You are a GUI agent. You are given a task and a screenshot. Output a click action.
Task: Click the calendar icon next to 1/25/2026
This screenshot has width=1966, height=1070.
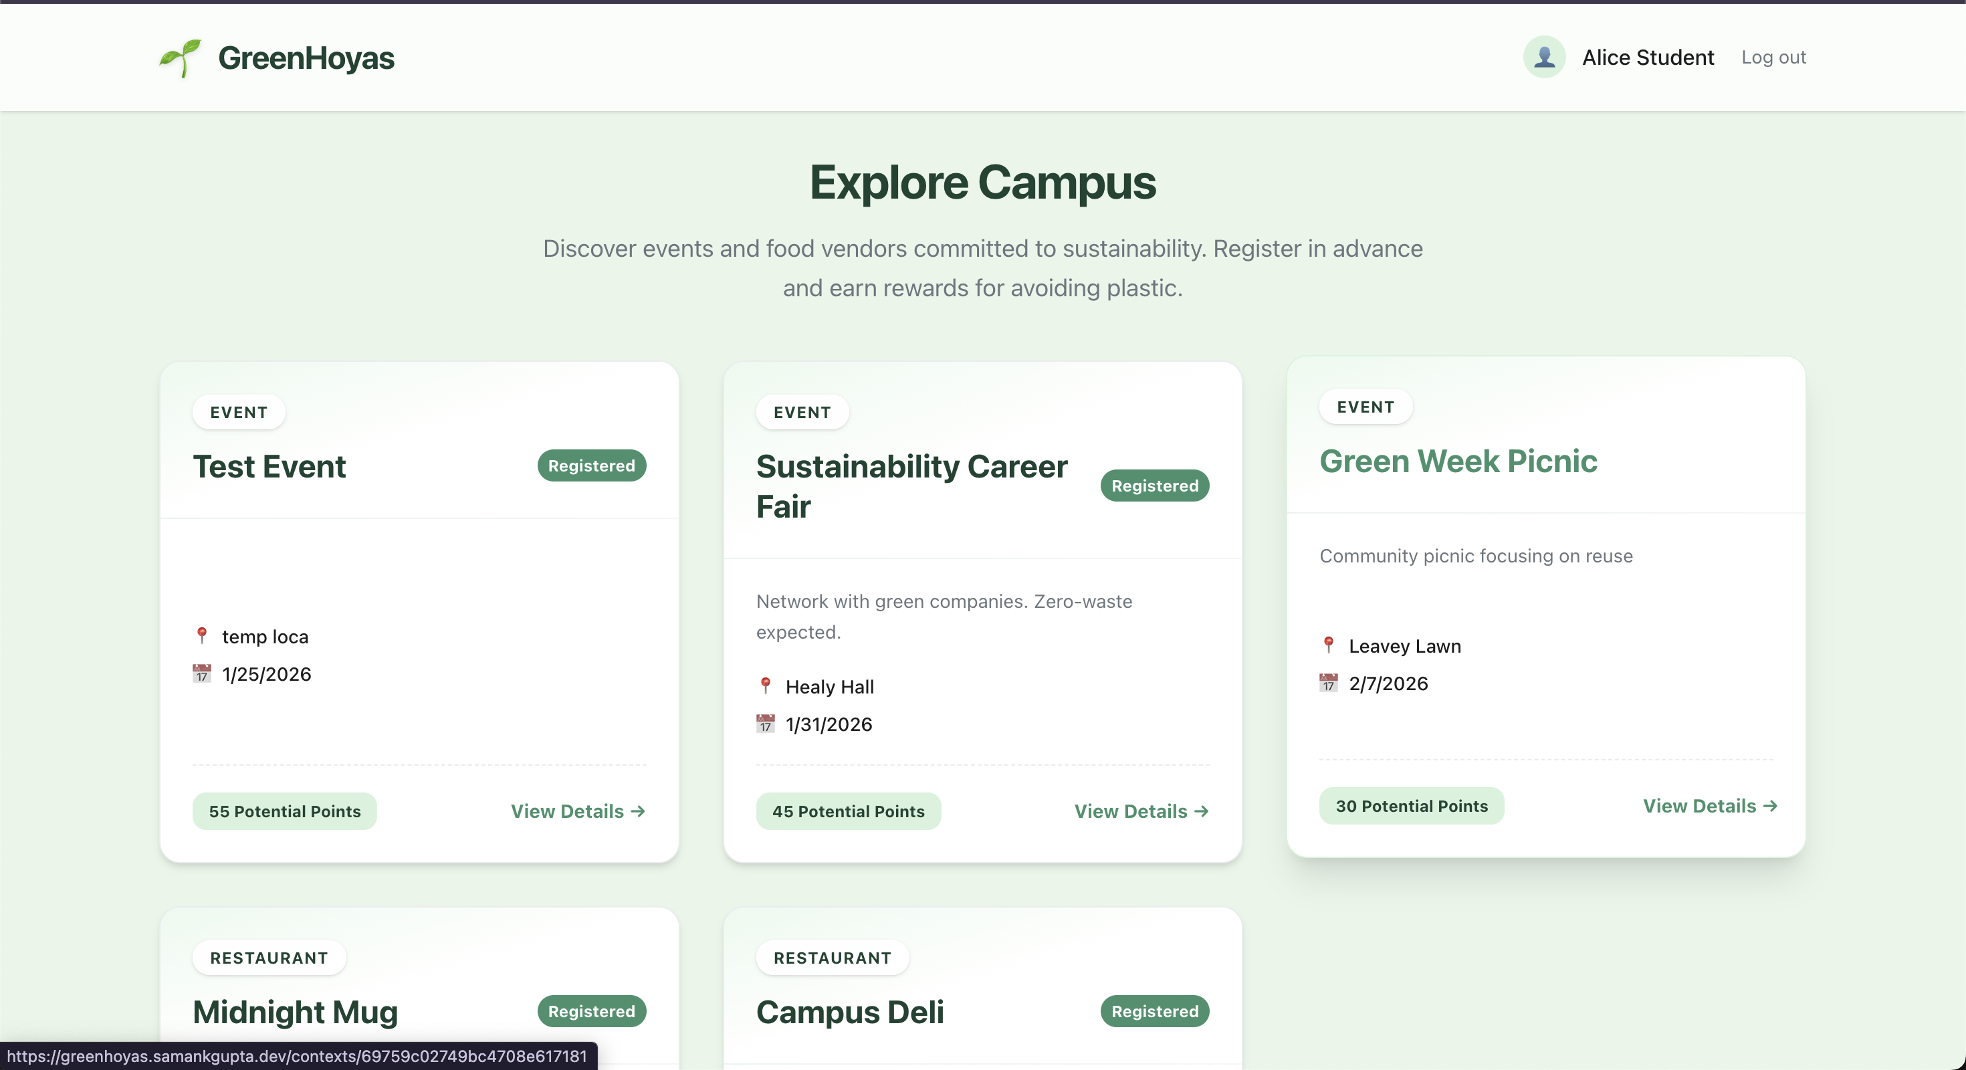201,673
